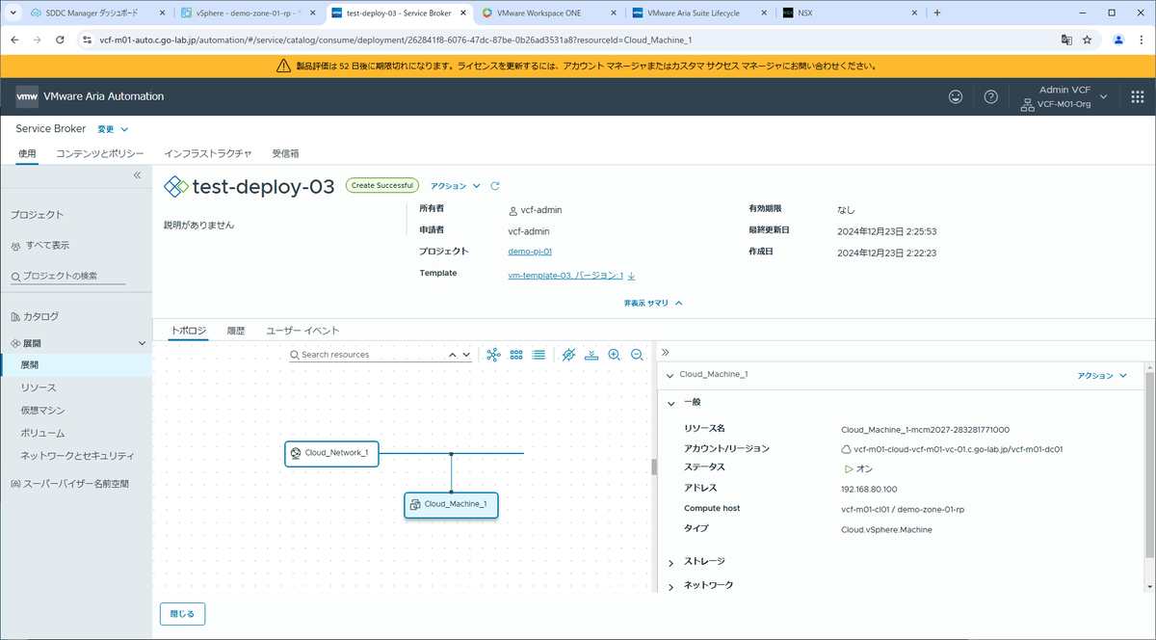Switch to コンテンツとポリシー tab
Screen dimensions: 1156x640
[x=99, y=153]
